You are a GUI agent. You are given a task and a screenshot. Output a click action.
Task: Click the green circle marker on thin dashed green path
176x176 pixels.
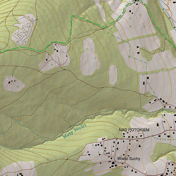(x=129, y=56)
